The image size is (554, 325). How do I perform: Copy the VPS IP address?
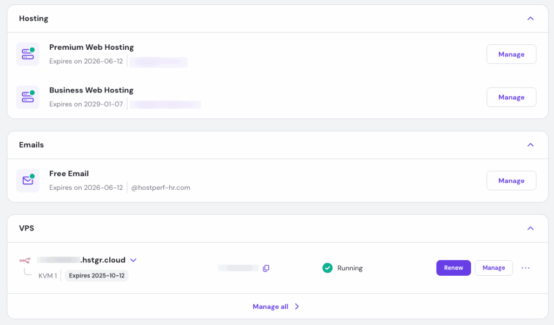pos(266,268)
